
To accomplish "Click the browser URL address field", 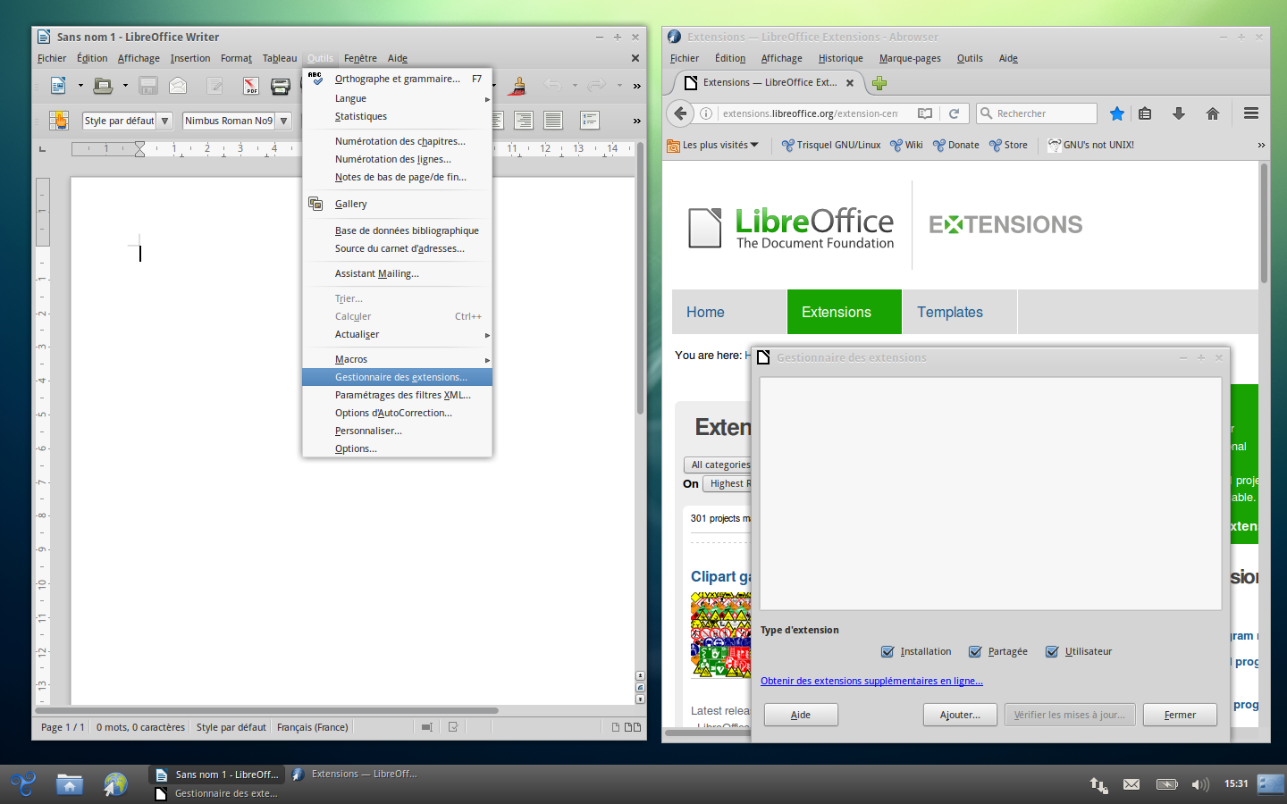I will click(x=809, y=113).
